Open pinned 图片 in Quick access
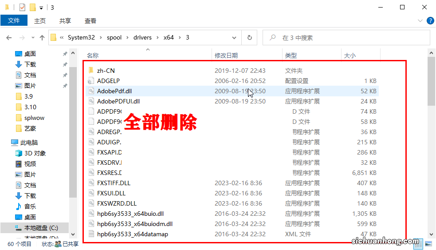 tap(30, 86)
